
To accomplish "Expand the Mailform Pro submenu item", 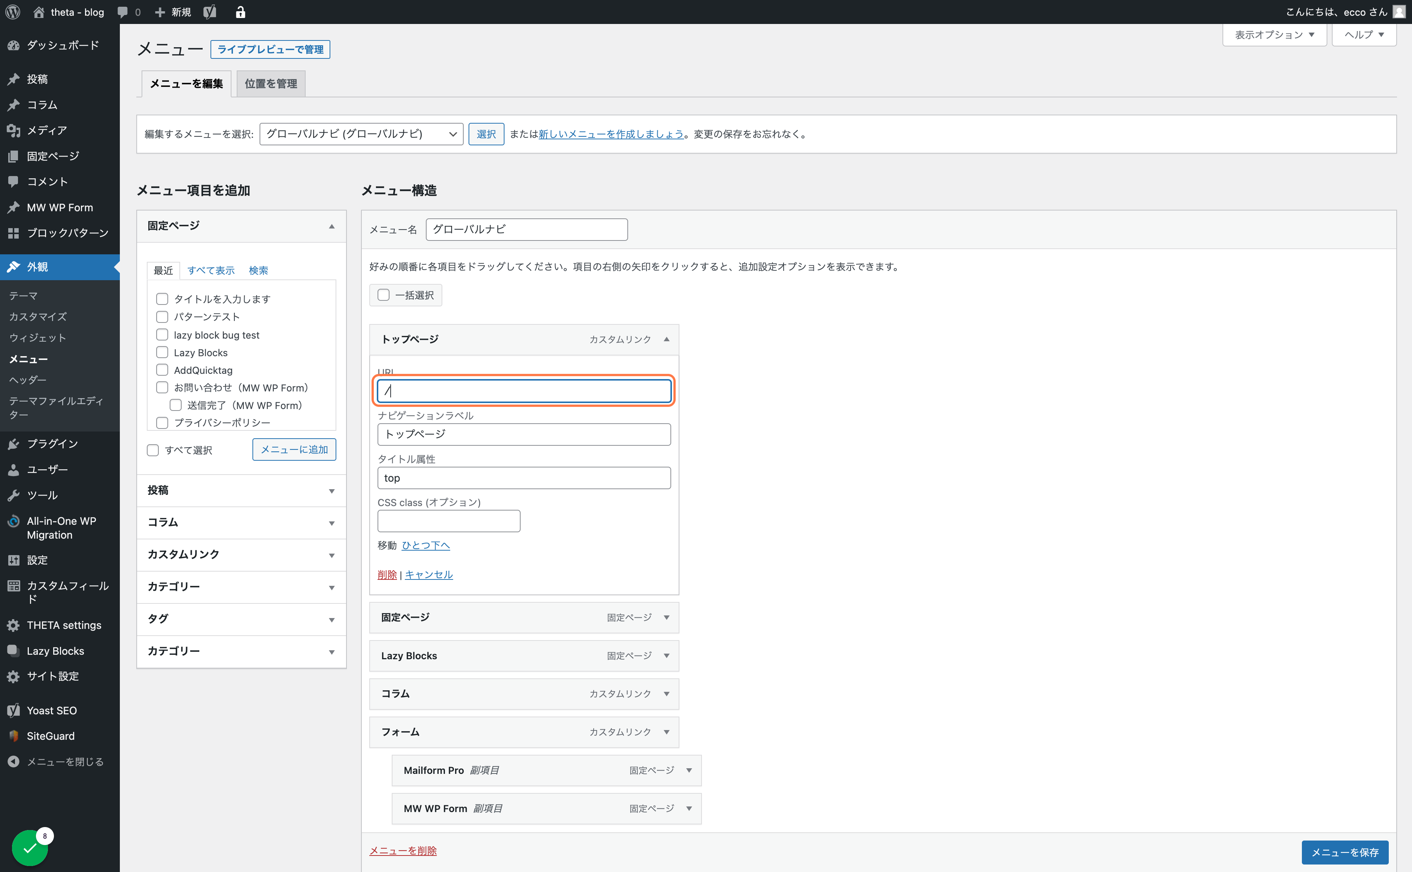I will point(689,770).
